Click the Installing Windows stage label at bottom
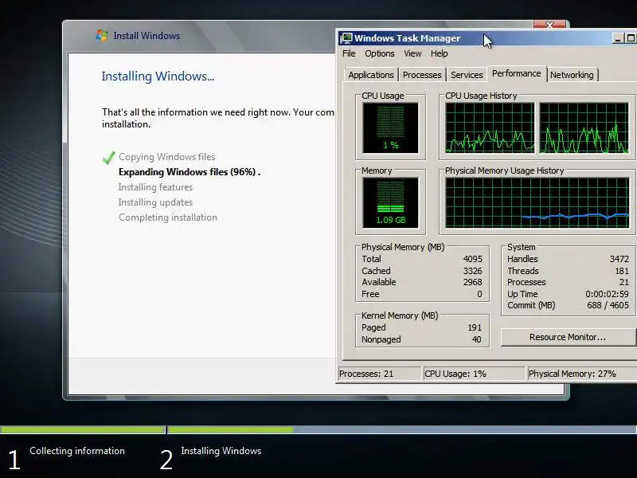 coord(221,451)
